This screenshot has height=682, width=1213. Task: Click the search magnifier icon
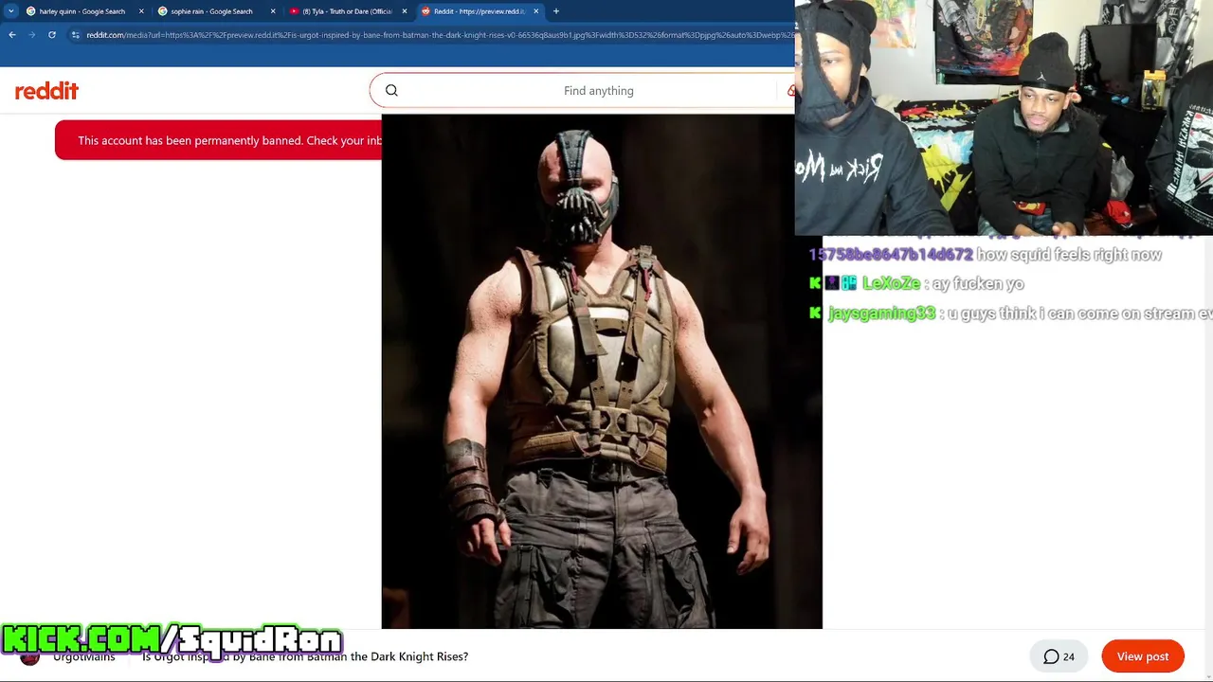click(391, 91)
